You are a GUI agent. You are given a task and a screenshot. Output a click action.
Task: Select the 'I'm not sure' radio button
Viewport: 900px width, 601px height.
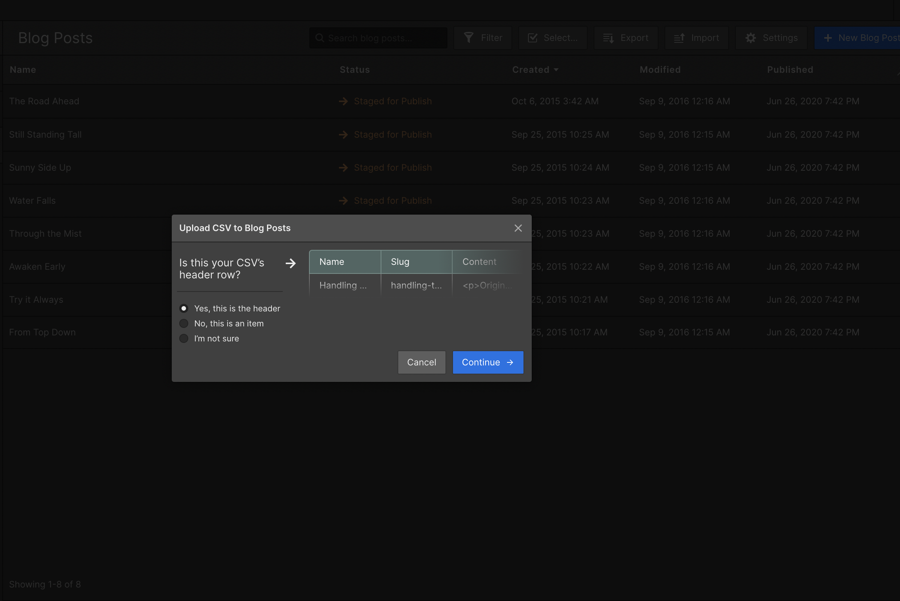click(x=184, y=338)
